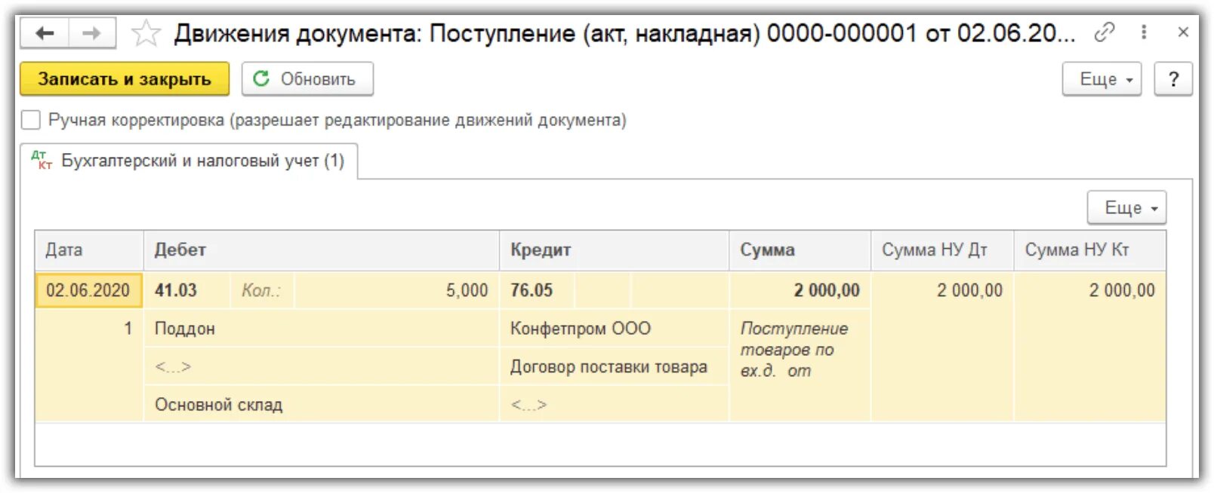The height and width of the screenshot is (493, 1214).
Task: Add document to favorites with star icon
Action: 145,33
